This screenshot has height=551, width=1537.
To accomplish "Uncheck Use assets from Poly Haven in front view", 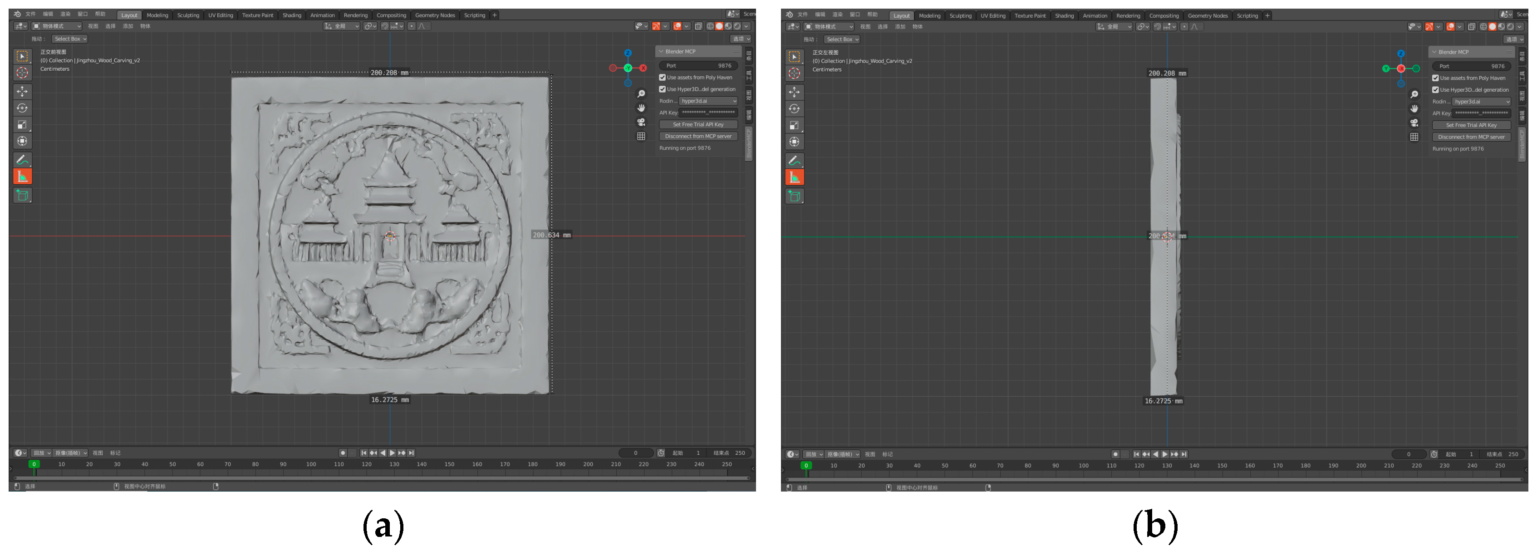I will pyautogui.click(x=662, y=78).
